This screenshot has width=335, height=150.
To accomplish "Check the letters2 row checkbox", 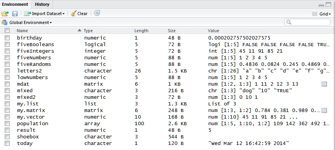I will point(7,71).
